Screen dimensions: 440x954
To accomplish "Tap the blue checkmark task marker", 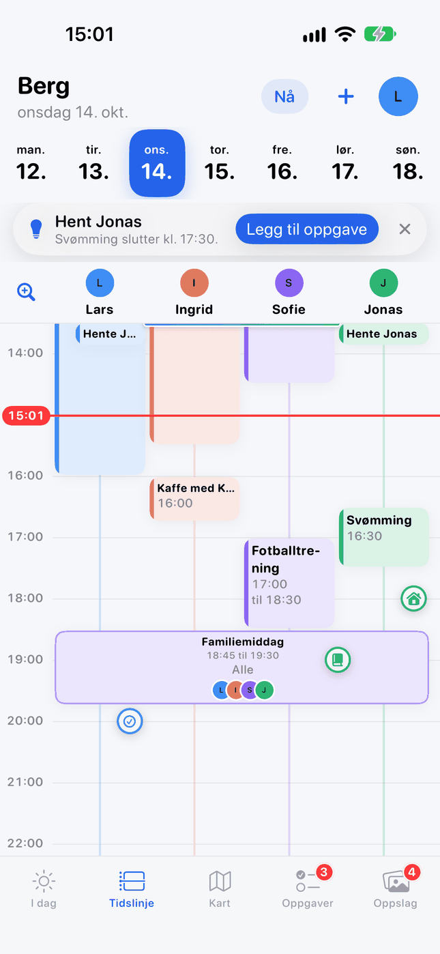I will (130, 721).
